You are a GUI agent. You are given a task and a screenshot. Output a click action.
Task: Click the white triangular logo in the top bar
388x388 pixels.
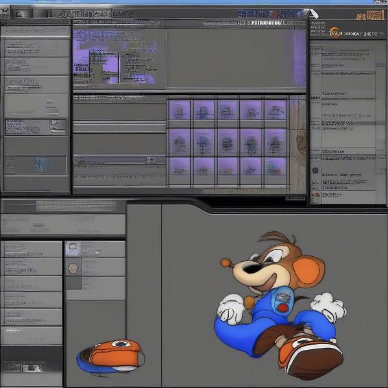pos(312,14)
